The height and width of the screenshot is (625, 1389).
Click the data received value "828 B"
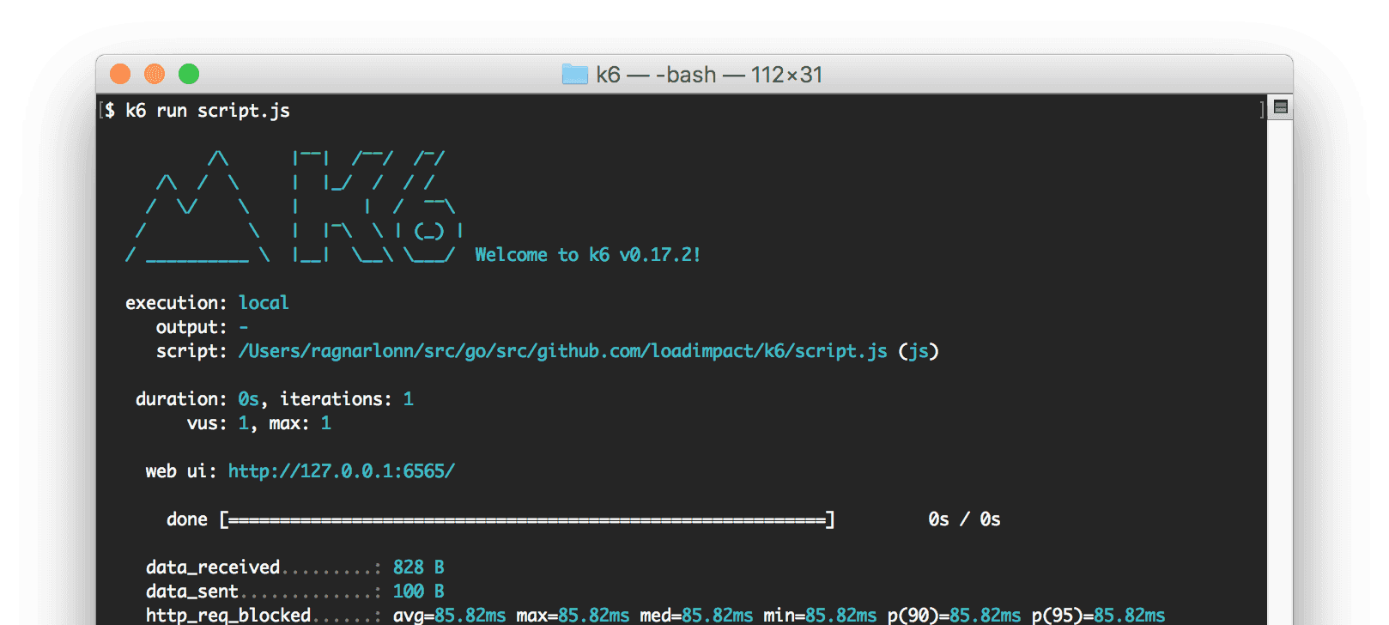tap(419, 567)
